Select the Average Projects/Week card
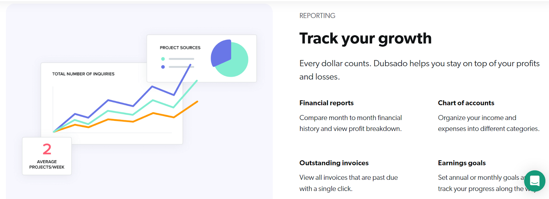This screenshot has width=549, height=199. tap(47, 156)
